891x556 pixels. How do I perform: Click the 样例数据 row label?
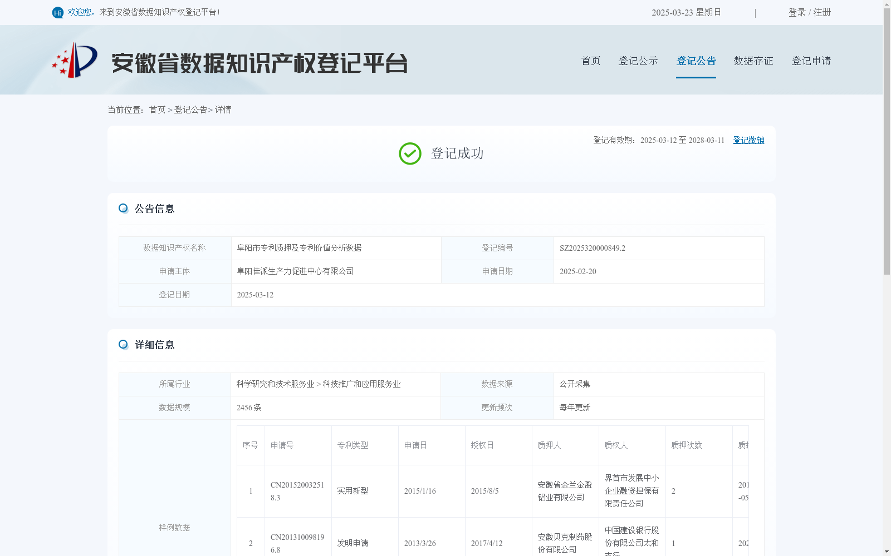[174, 528]
